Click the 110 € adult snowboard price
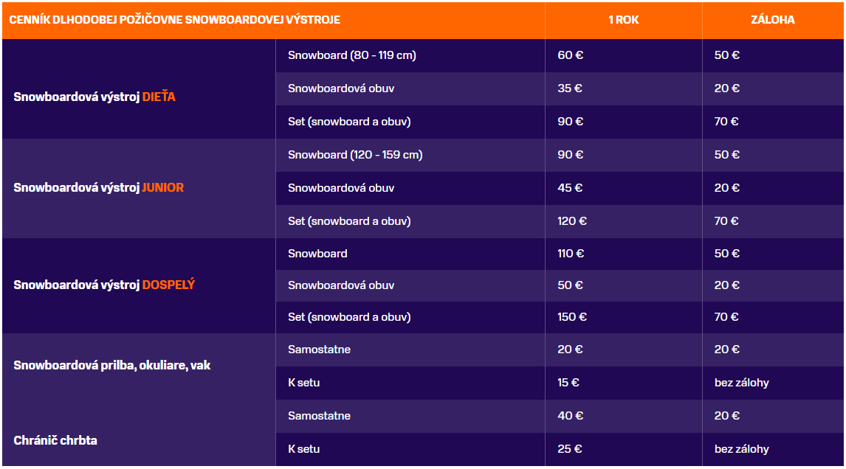The width and height of the screenshot is (846, 469). (x=571, y=254)
